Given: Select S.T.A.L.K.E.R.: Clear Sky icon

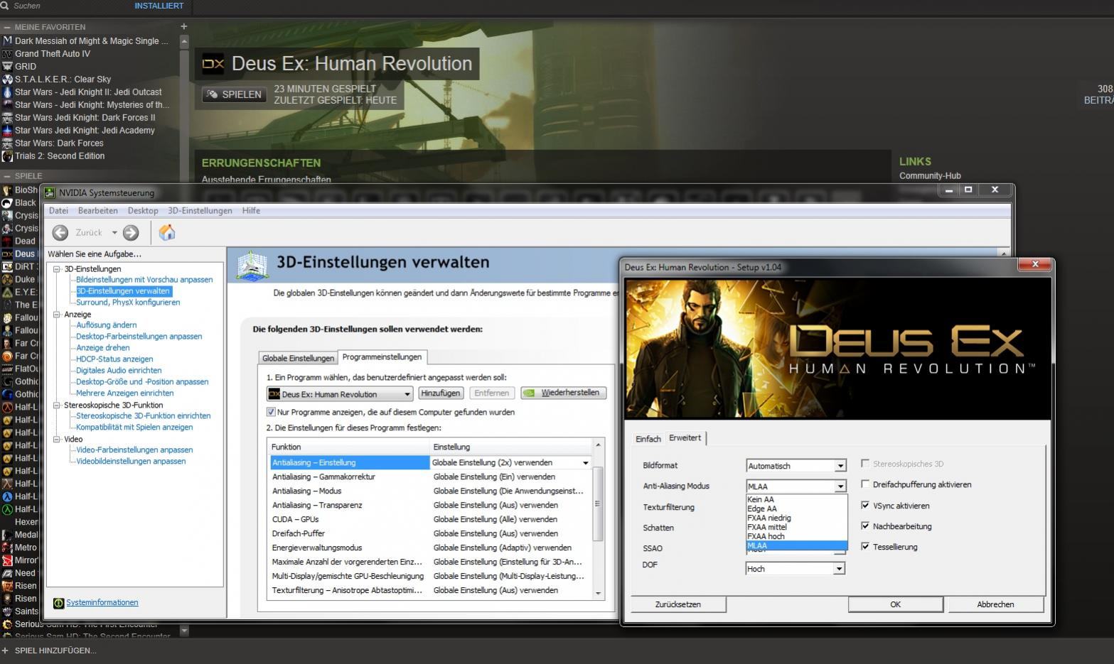Looking at the screenshot, I should pos(7,79).
